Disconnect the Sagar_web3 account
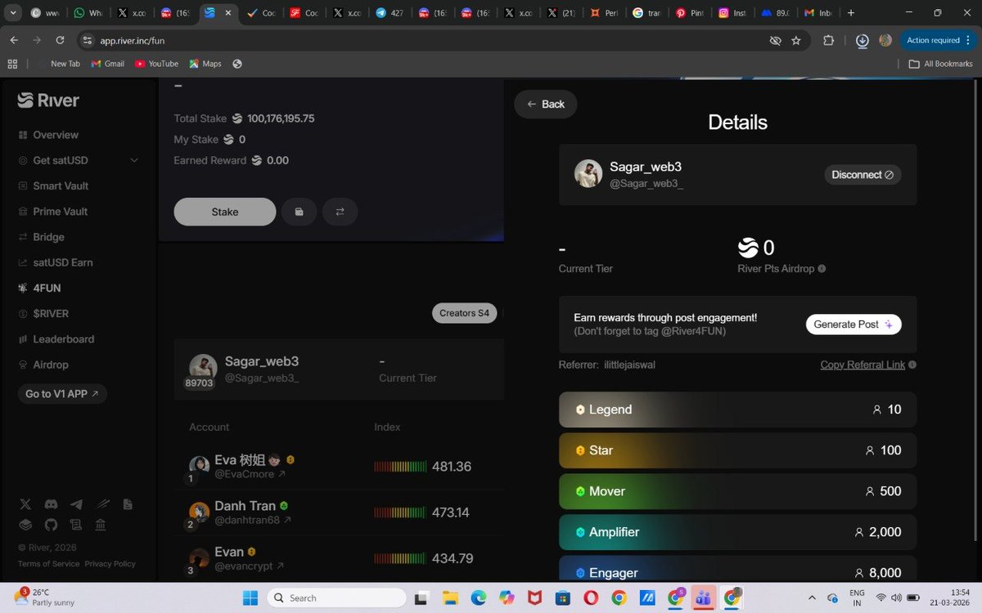Image resolution: width=982 pixels, height=613 pixels. pos(863,175)
